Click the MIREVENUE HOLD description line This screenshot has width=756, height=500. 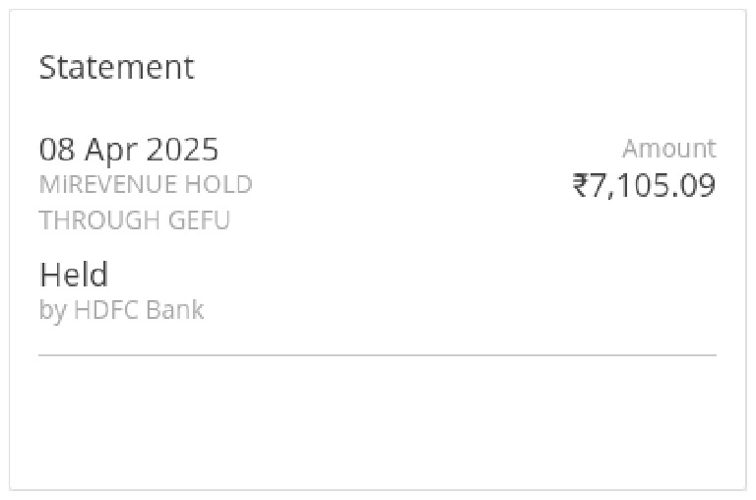point(145,185)
